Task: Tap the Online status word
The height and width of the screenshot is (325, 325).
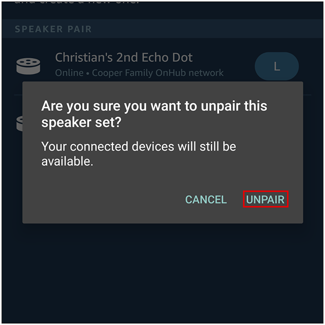Action: click(69, 73)
